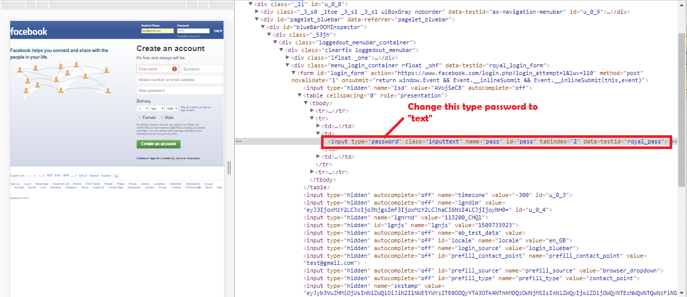Open the birthday year dropdown showing 1999

pyautogui.click(x=173, y=108)
